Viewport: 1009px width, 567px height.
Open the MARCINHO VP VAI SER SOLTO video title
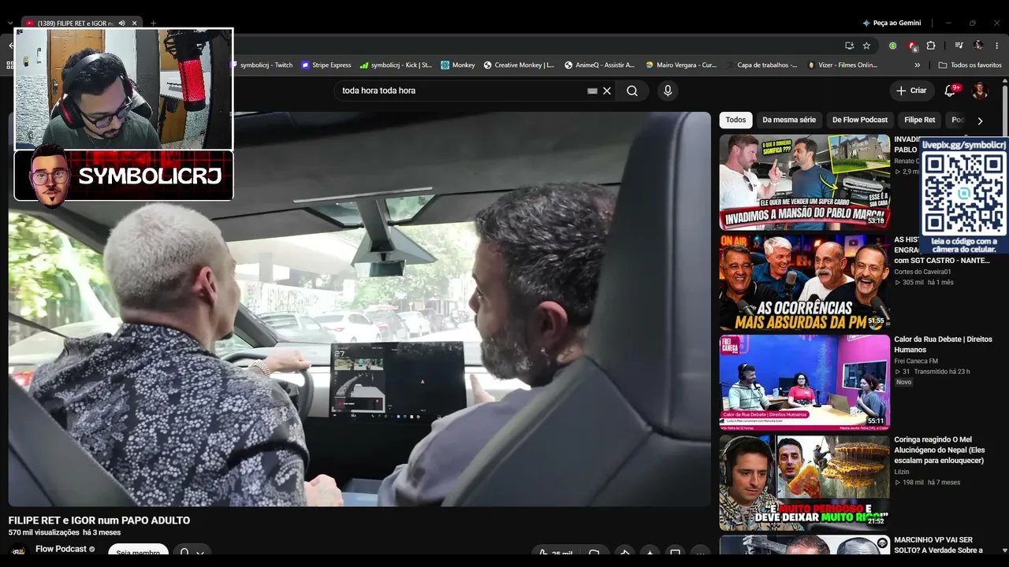[938, 545]
